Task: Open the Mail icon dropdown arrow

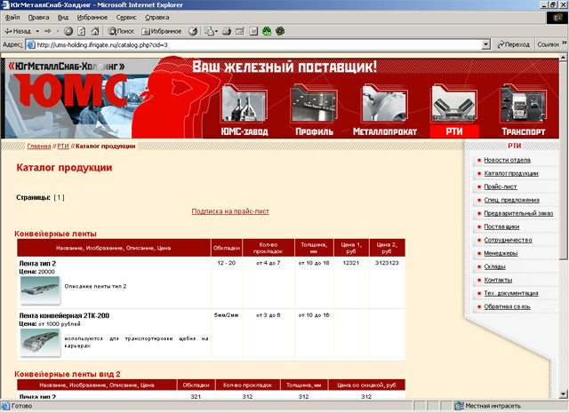Action: coord(216,31)
